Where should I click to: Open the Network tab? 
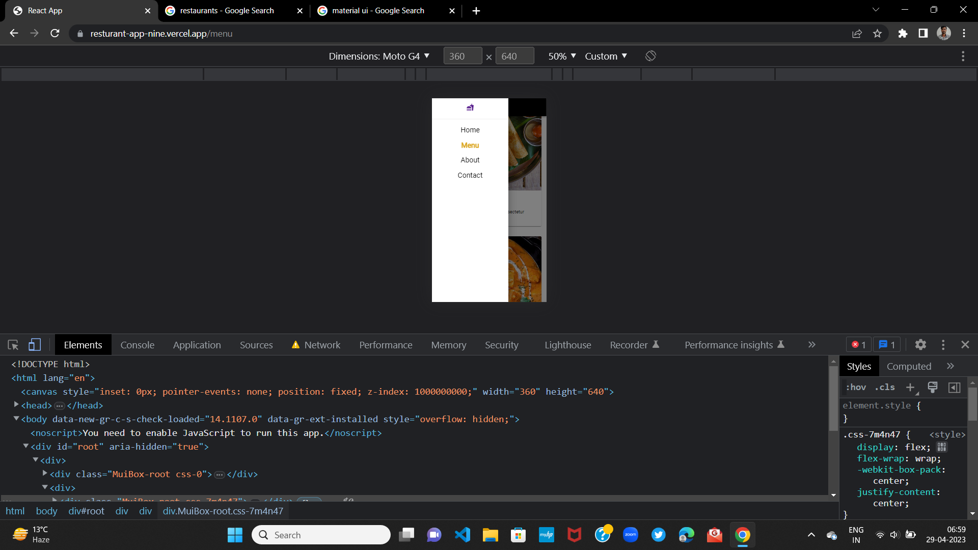[x=322, y=345]
